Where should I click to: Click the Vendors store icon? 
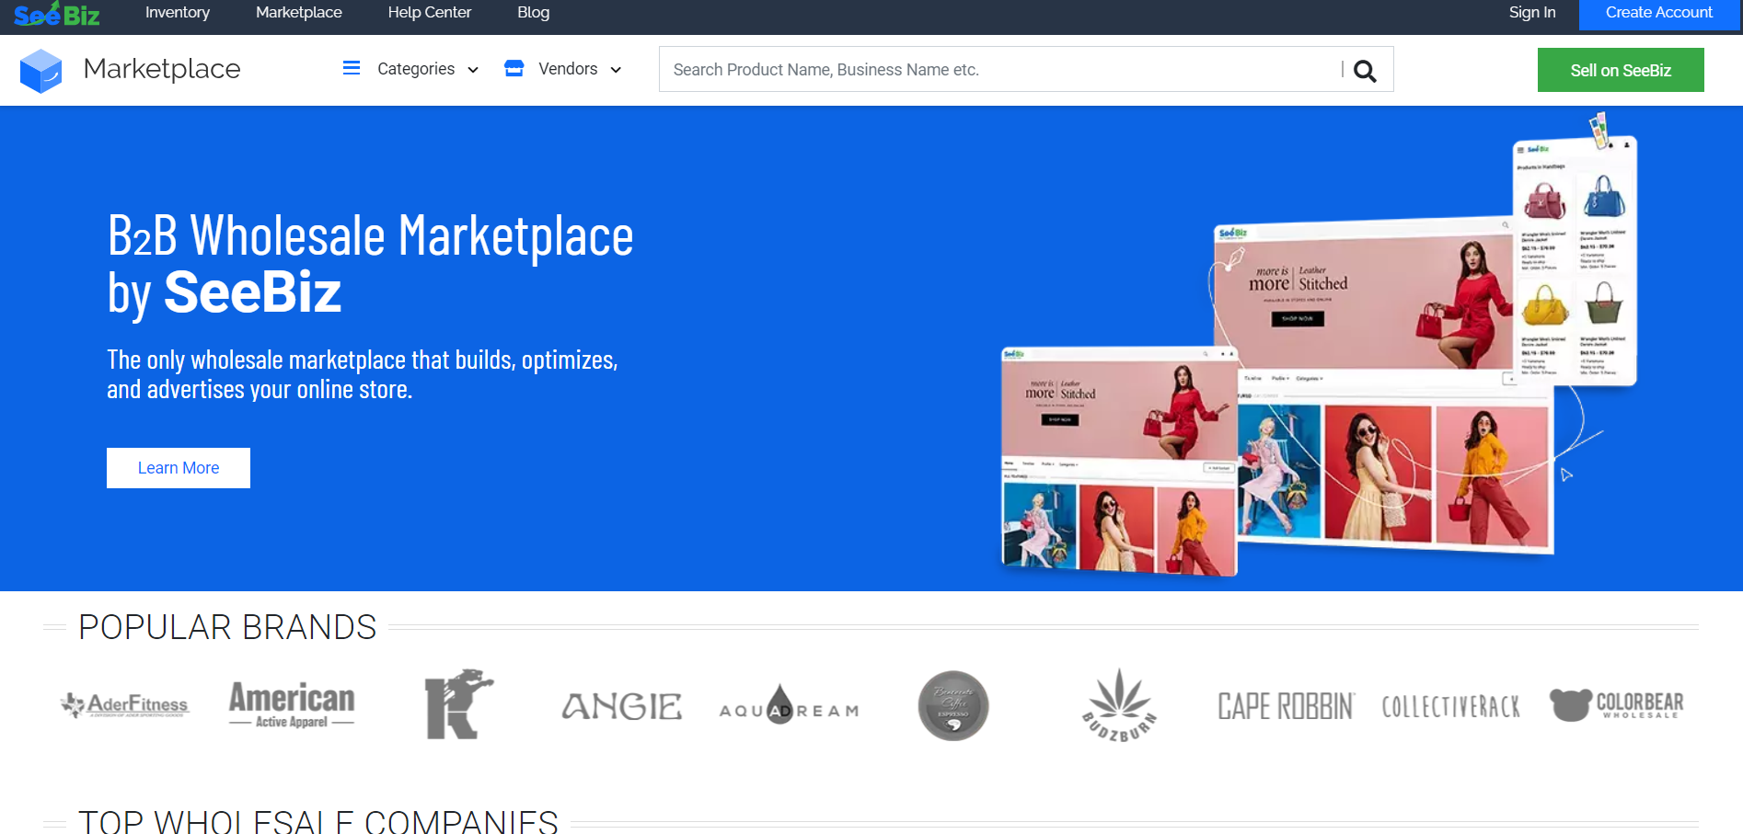(514, 68)
